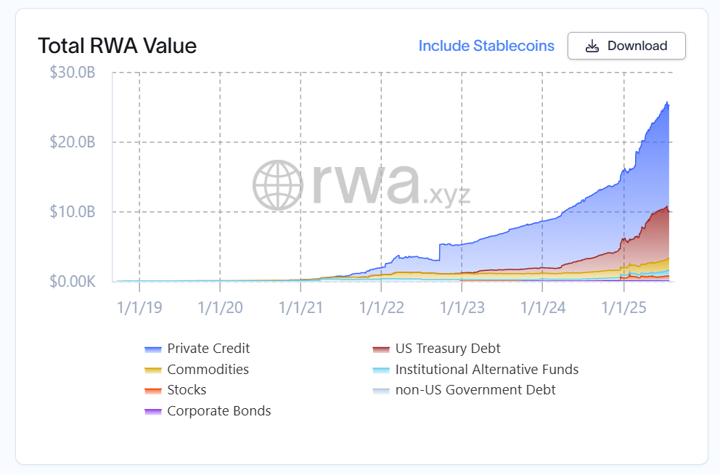Click the orange Stocks legend swatch
Screen dimensions: 720x475
[152, 391]
